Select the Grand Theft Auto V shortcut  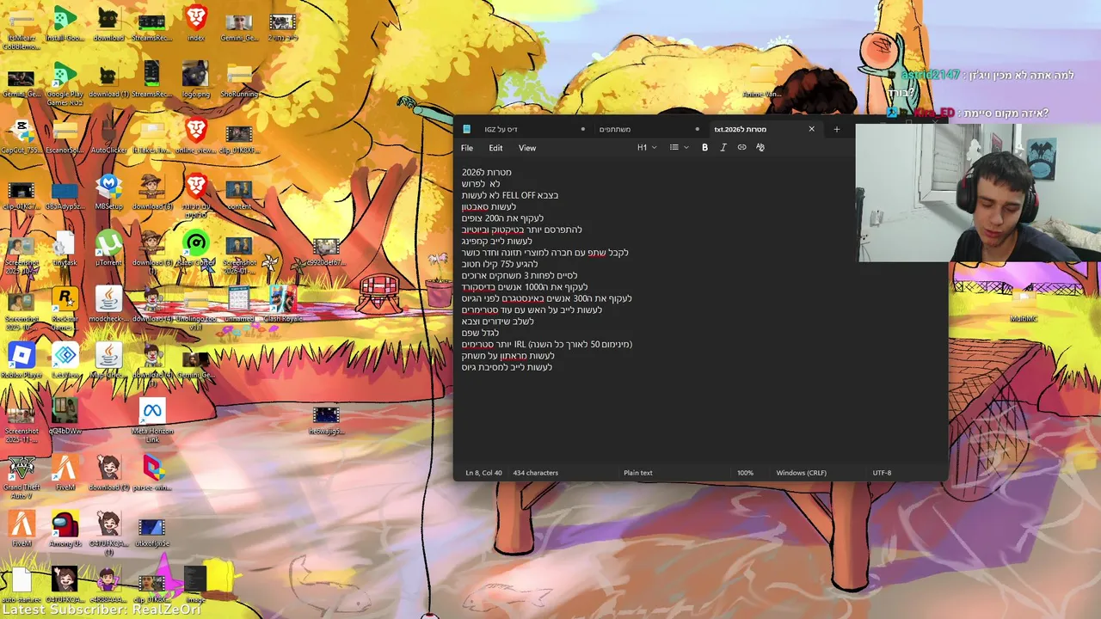click(x=22, y=477)
